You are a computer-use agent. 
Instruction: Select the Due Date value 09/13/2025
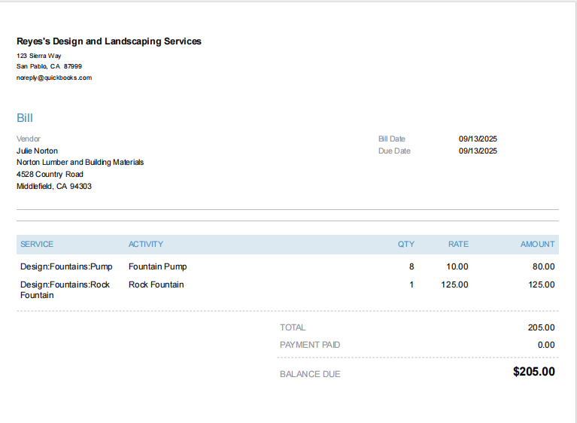[x=478, y=151]
